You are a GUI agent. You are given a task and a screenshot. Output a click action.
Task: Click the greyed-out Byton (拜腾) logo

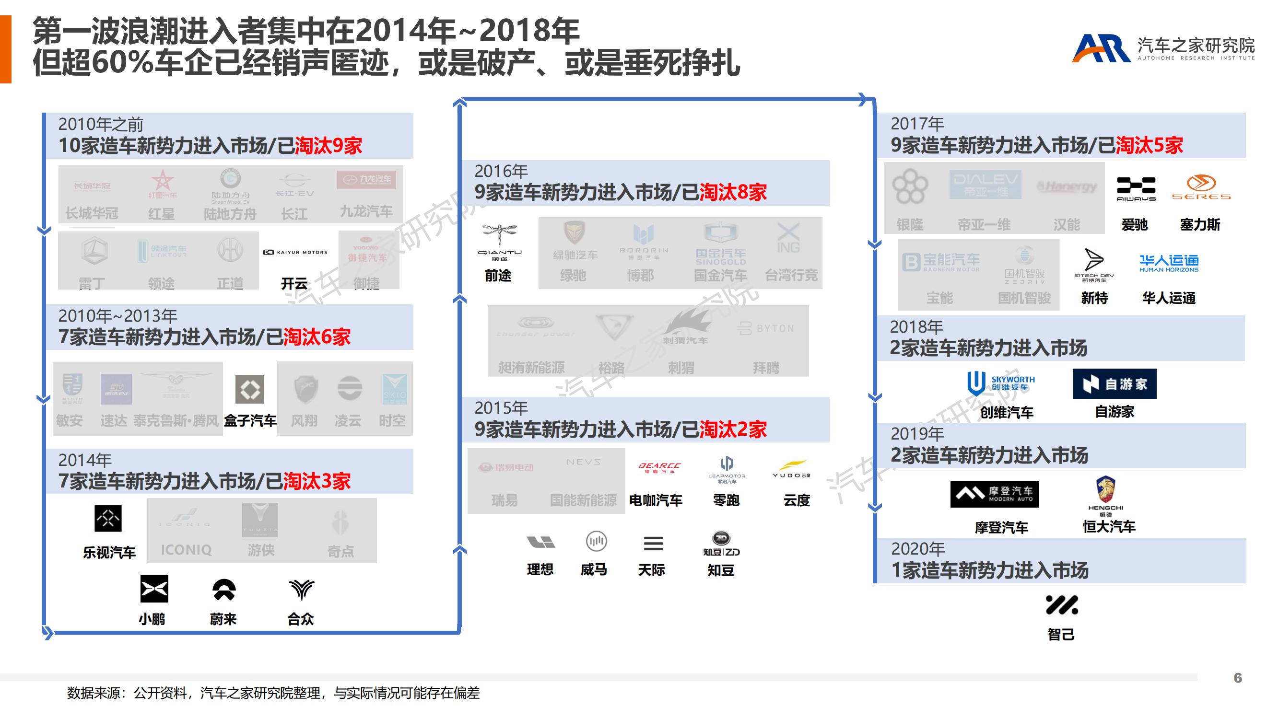tap(765, 328)
